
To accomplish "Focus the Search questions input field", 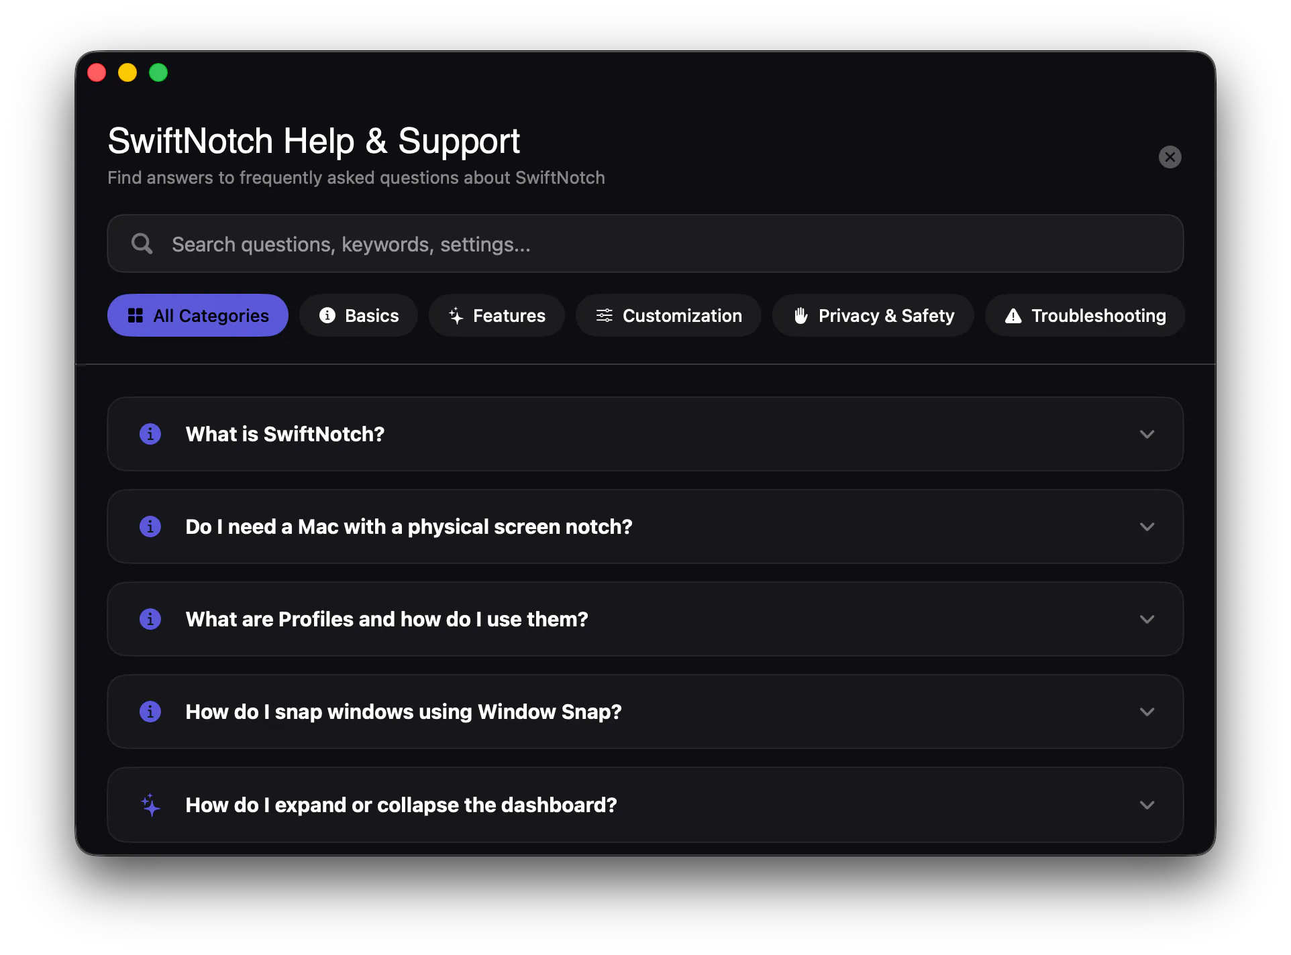I will [645, 243].
